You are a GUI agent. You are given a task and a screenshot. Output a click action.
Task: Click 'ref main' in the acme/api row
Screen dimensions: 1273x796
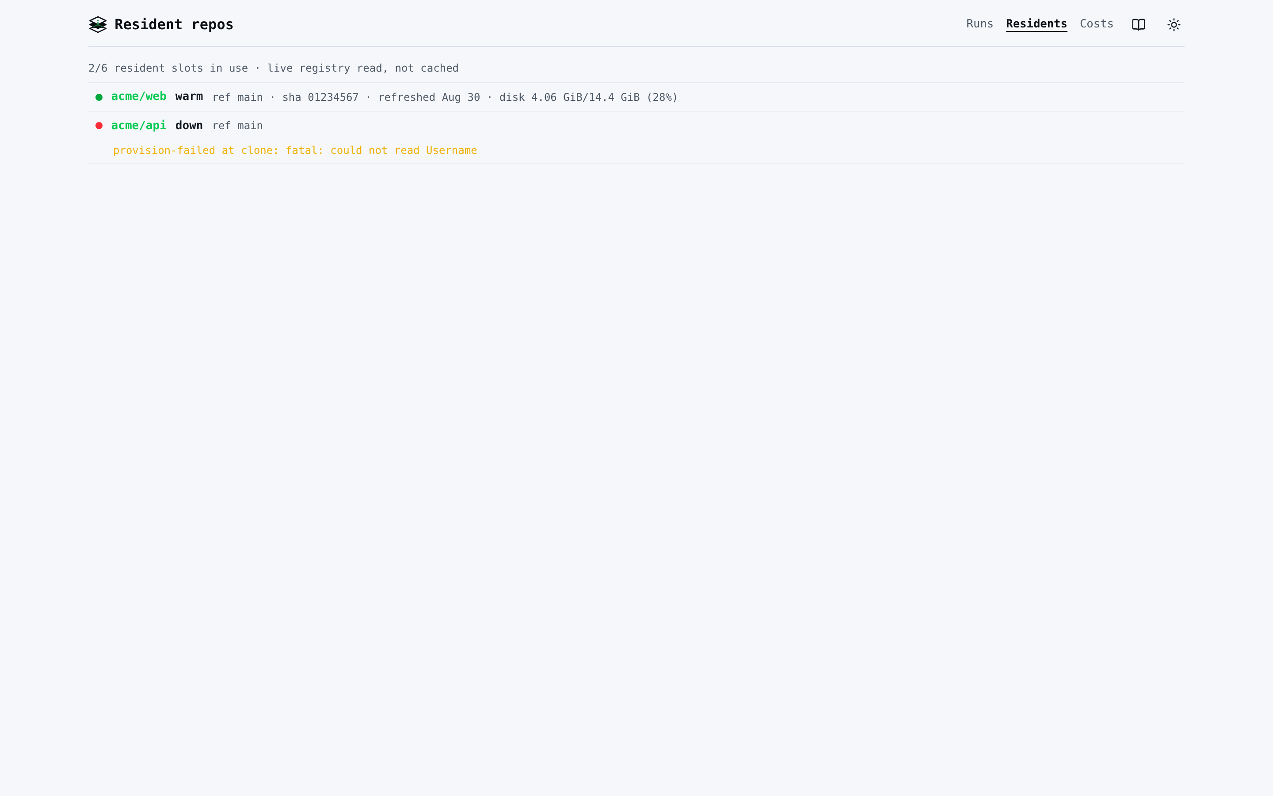click(x=237, y=126)
